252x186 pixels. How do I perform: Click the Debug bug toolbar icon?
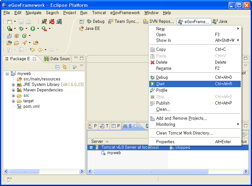click(x=21, y=29)
